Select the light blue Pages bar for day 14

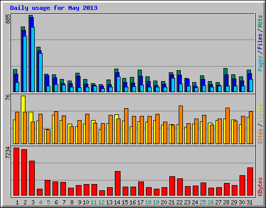click(118, 84)
